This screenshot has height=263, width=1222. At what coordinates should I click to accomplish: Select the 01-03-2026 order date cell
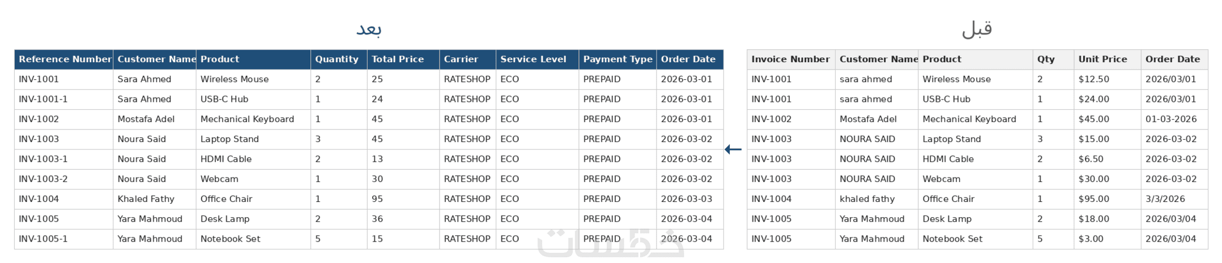coord(1174,119)
